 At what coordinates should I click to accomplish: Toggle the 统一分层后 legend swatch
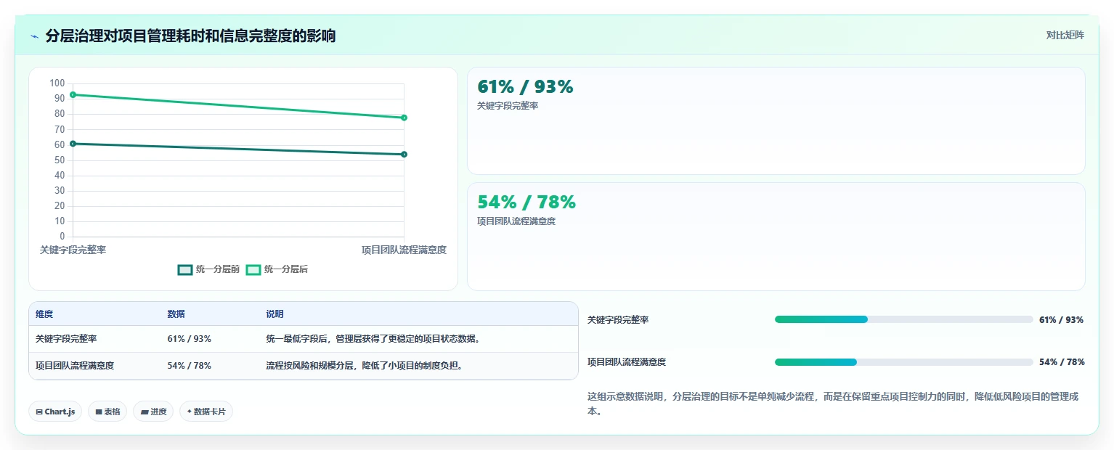[253, 269]
